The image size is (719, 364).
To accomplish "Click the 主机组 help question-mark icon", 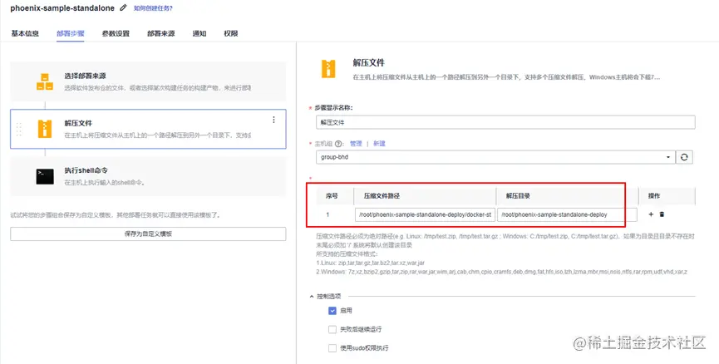I will pyautogui.click(x=338, y=144).
